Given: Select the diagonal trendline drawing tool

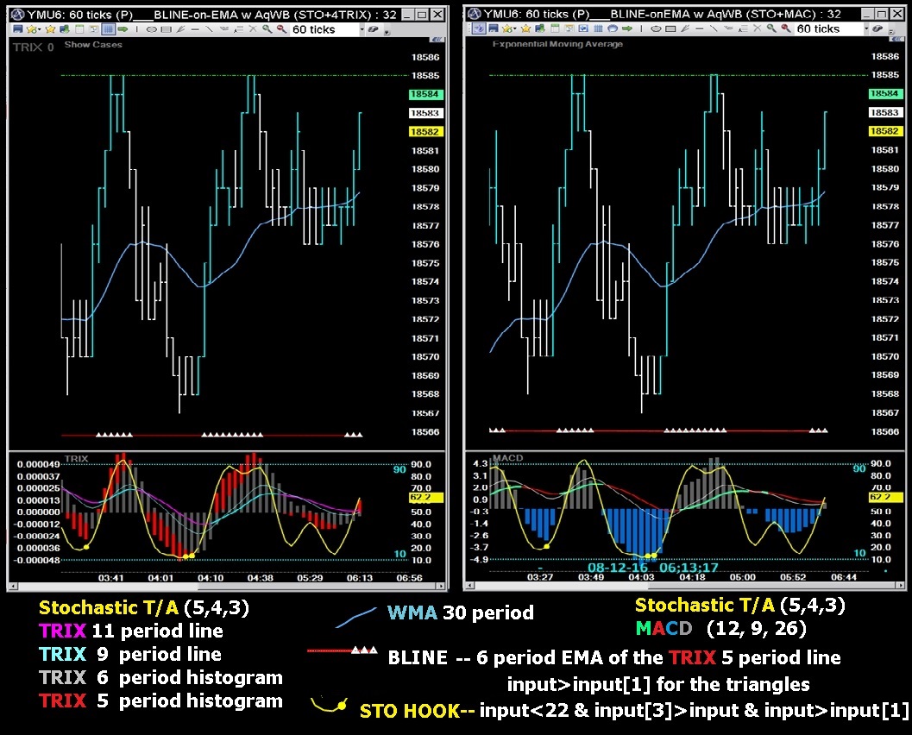Looking at the screenshot, I should click(x=208, y=28).
